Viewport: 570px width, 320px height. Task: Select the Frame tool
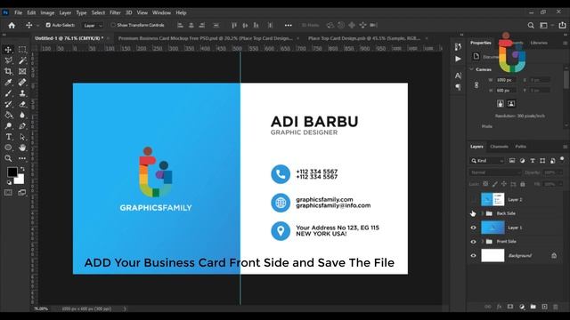pyautogui.click(x=22, y=71)
